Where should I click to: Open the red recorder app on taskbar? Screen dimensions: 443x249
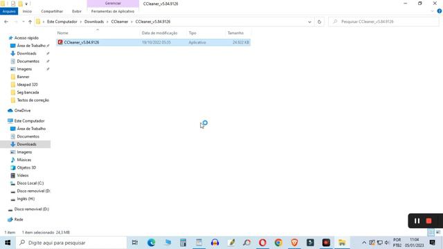(326, 243)
